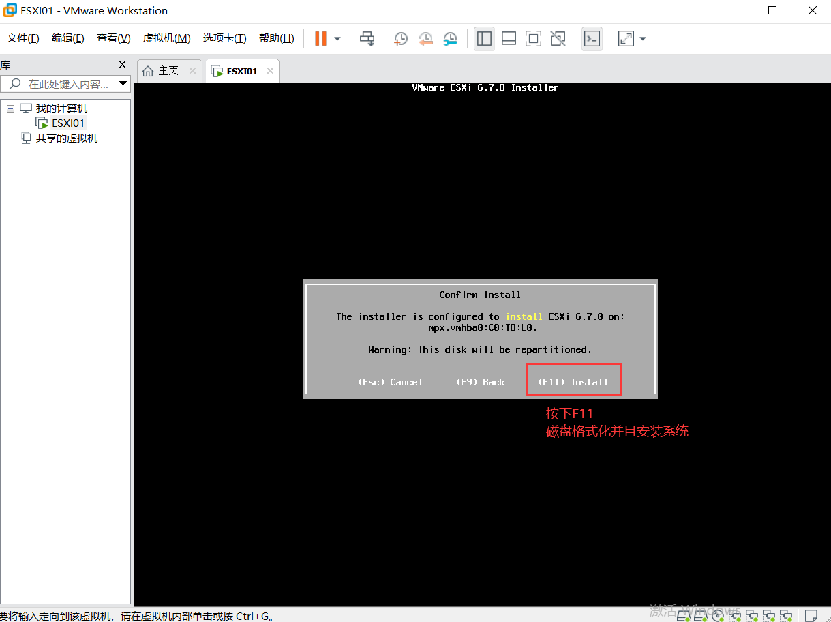Pause the virtual machine with the orange button
Image resolution: width=831 pixels, height=622 pixels.
click(x=320, y=39)
